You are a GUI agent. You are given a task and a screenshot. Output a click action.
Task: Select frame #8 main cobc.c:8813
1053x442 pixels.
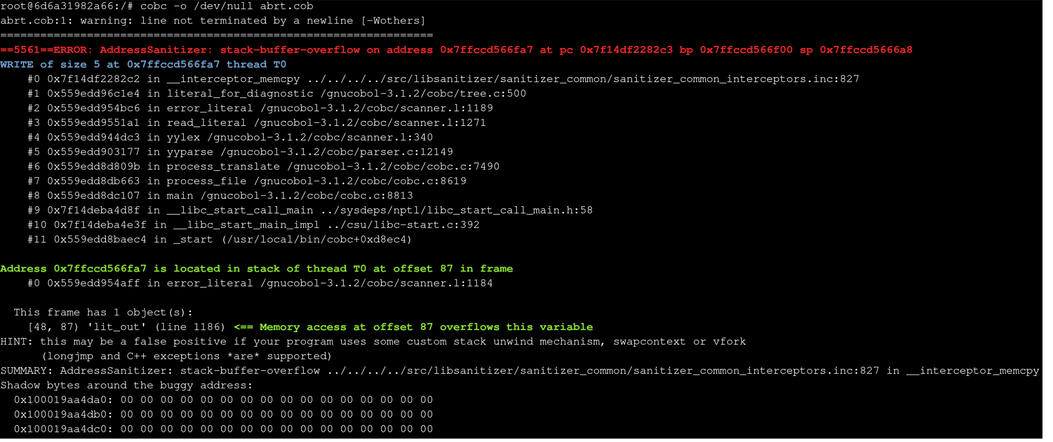pos(220,196)
